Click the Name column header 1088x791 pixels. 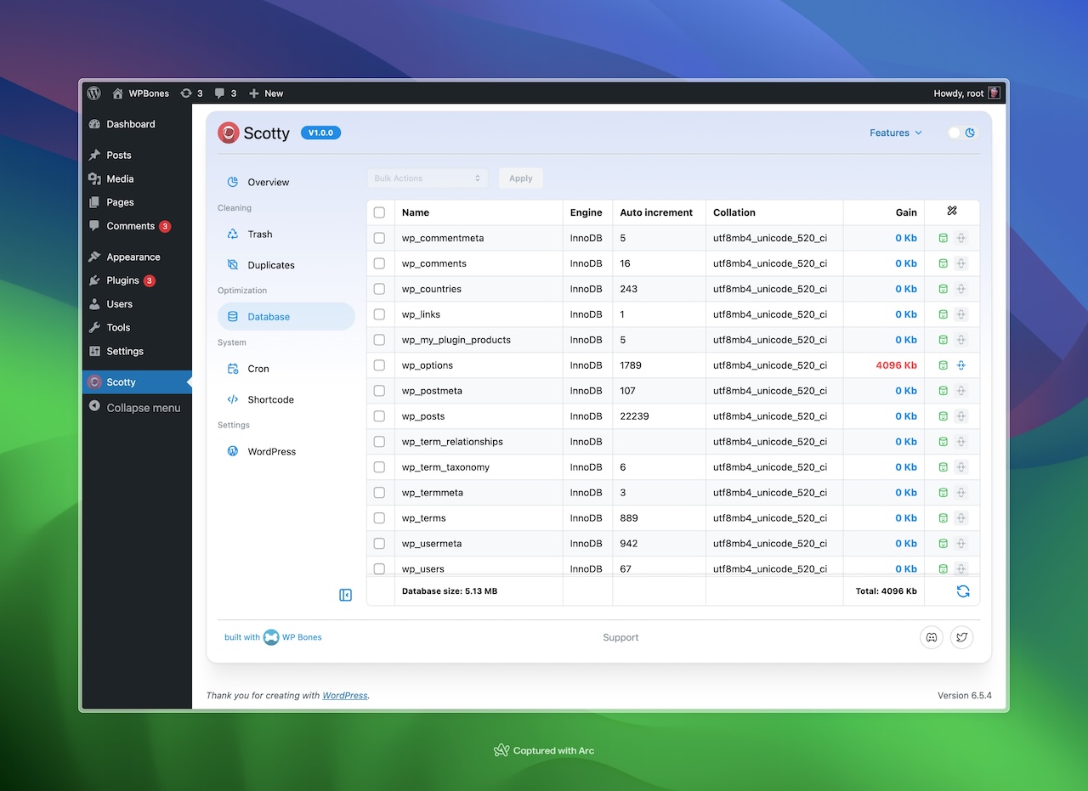click(x=416, y=212)
